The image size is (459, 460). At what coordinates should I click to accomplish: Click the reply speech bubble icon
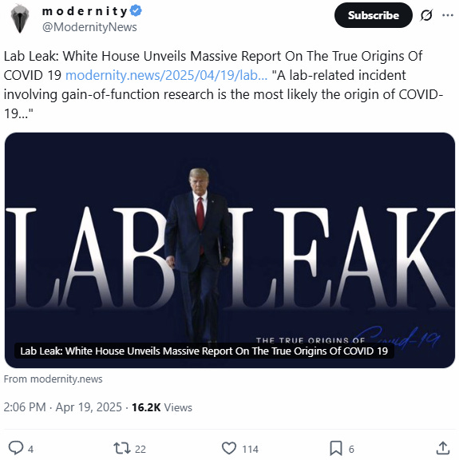pos(15,448)
